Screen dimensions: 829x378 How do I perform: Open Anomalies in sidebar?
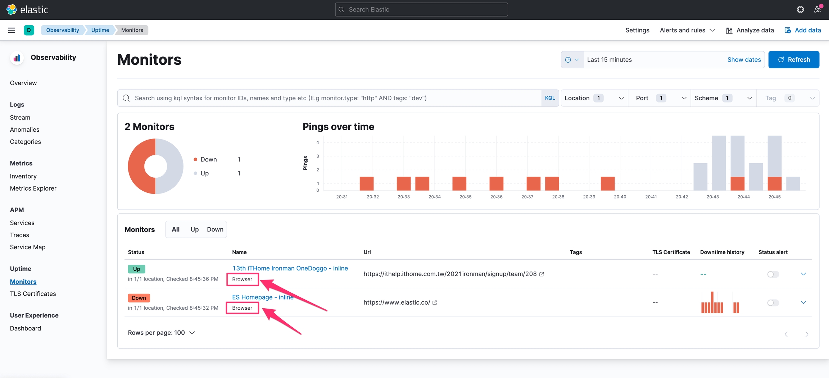click(24, 130)
